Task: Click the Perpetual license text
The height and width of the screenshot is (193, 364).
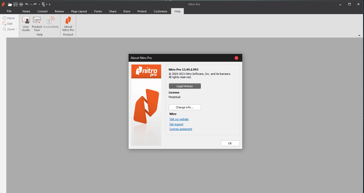Action: [x=175, y=97]
